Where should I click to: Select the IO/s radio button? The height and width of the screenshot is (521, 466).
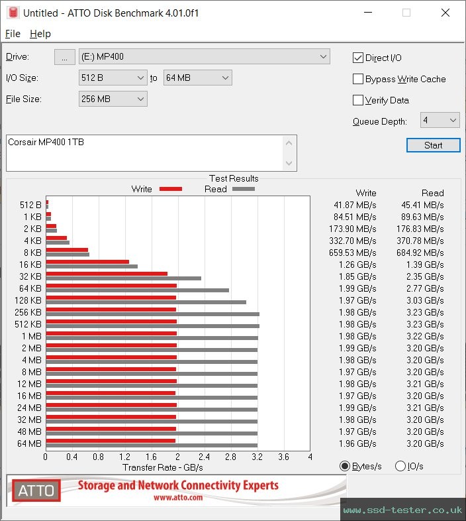coord(400,466)
